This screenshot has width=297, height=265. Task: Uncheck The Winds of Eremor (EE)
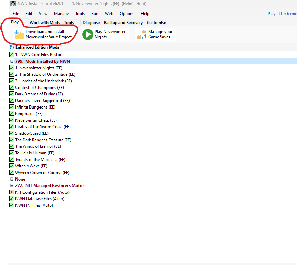click(12, 146)
